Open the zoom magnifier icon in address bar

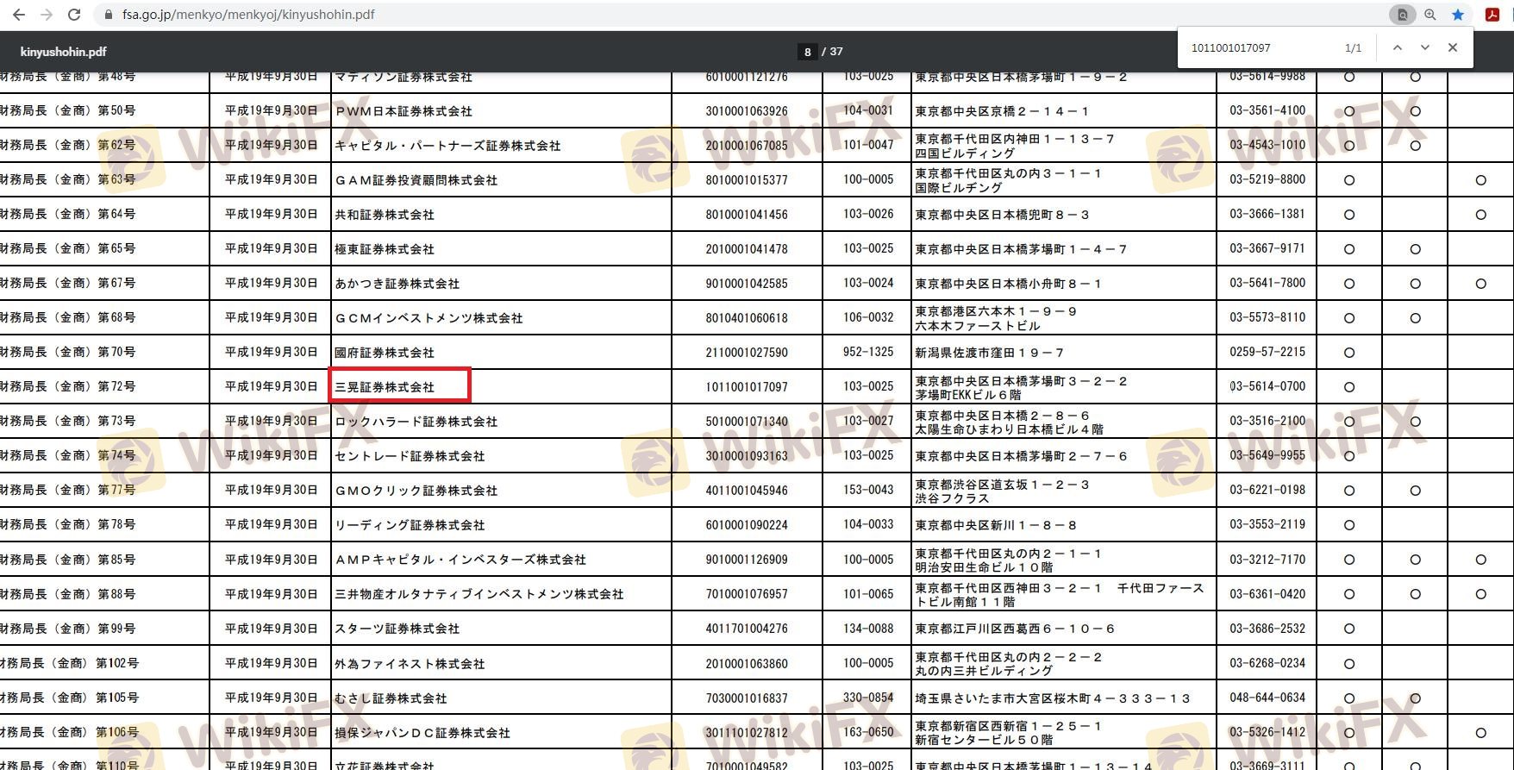coord(1430,15)
